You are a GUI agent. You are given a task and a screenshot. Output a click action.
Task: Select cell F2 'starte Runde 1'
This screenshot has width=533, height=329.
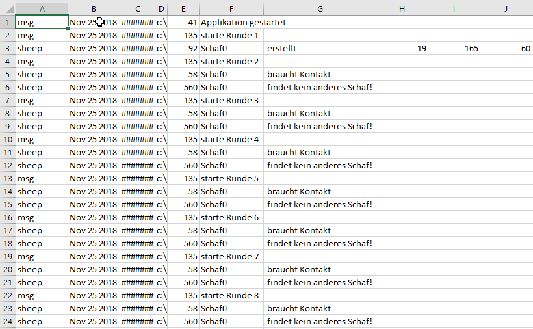230,35
